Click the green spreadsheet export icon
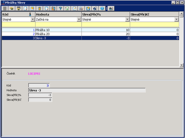 pyautogui.click(x=67, y=8)
